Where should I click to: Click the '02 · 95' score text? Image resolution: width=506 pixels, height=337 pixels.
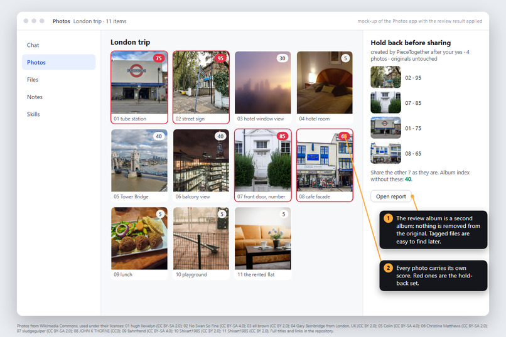tap(413, 78)
